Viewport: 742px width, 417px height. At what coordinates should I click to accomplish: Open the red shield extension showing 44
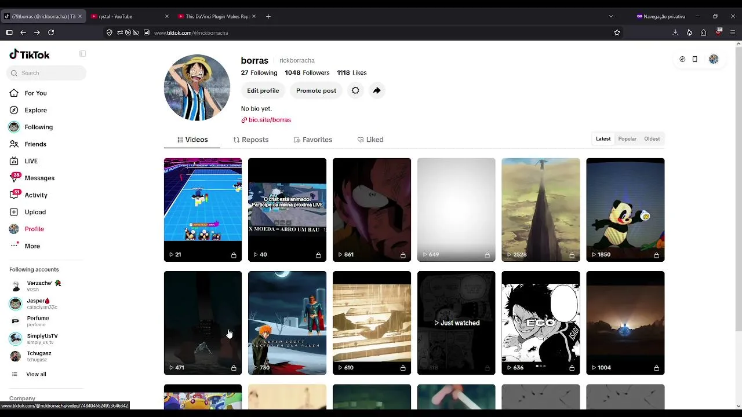pyautogui.click(x=719, y=32)
